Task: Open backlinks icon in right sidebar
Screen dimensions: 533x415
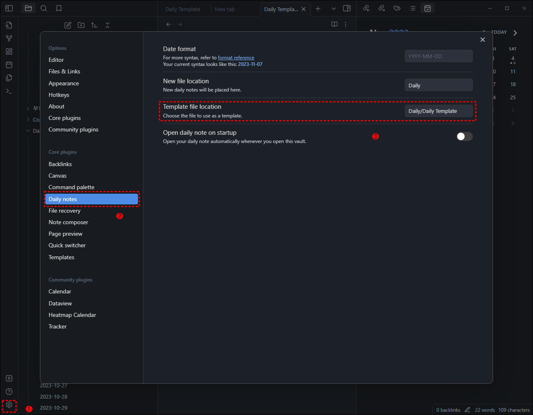Action: point(366,8)
